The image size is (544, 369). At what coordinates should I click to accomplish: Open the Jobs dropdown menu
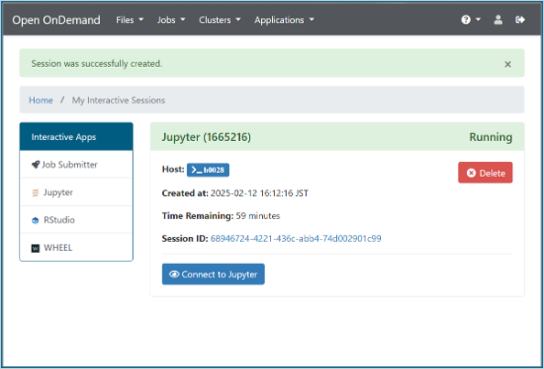(x=171, y=20)
